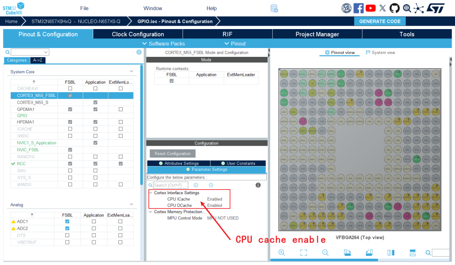Open the X social icon
455x265 pixels.
coord(383,8)
